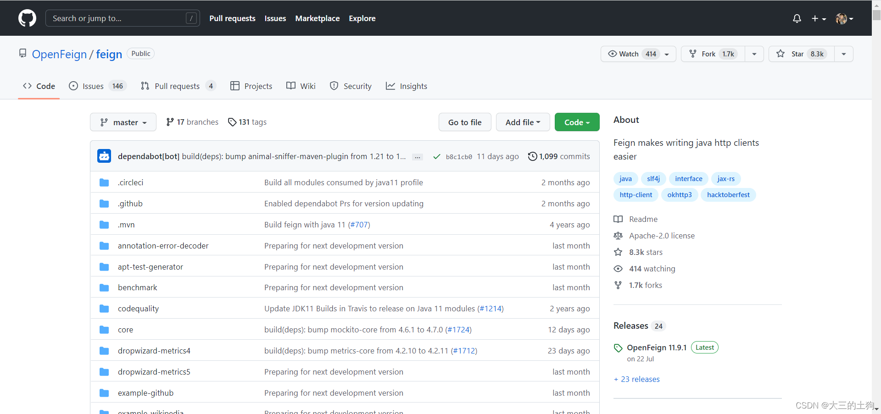Open Explore in top navigation
The width and height of the screenshot is (881, 414).
pos(362,18)
